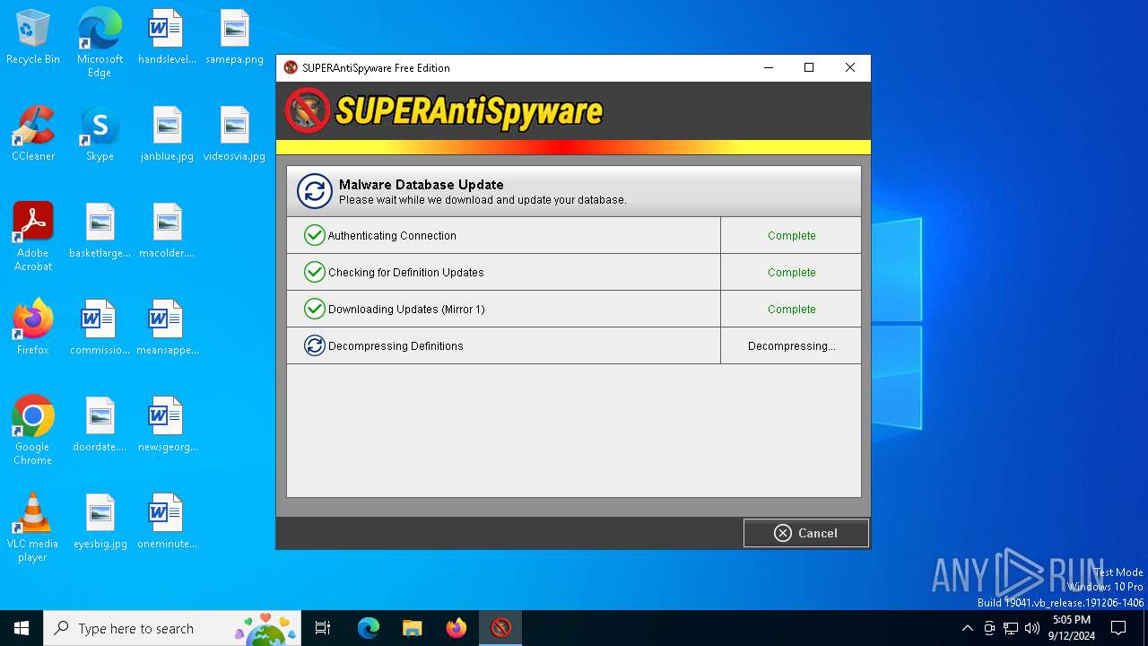Click the taskbar search box
Screen dimensions: 1148x646
click(173, 628)
